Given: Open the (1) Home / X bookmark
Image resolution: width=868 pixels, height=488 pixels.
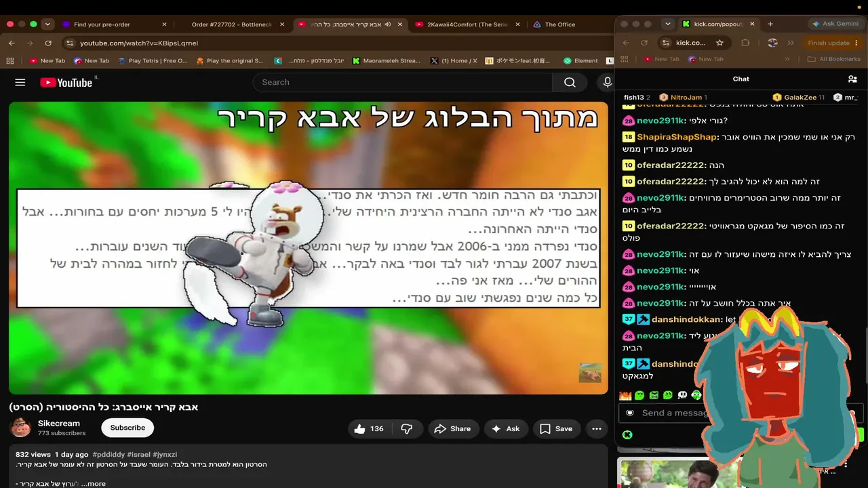Looking at the screenshot, I should coord(454,60).
